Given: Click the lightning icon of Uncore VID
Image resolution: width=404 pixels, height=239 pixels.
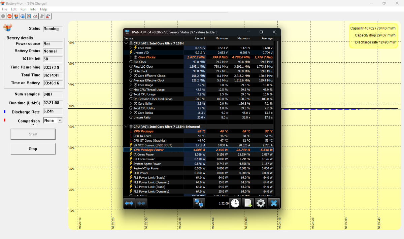Looking at the screenshot, I should 131,53.
